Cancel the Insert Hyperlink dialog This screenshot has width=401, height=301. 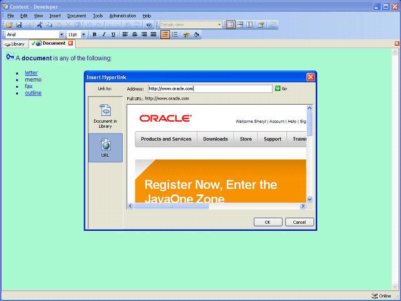point(299,222)
